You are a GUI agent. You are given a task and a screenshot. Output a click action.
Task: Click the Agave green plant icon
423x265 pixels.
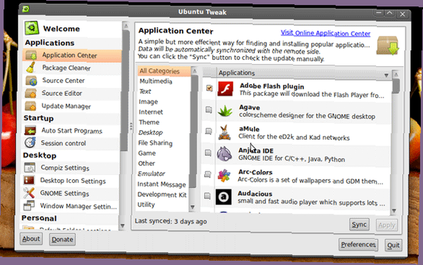225,111
